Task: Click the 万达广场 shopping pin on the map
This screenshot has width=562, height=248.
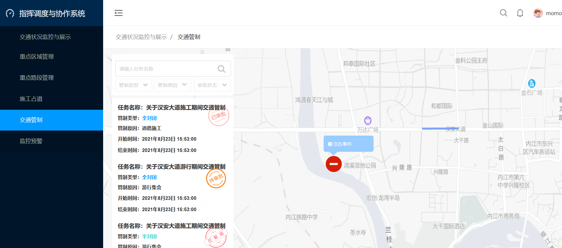Action: (x=368, y=120)
